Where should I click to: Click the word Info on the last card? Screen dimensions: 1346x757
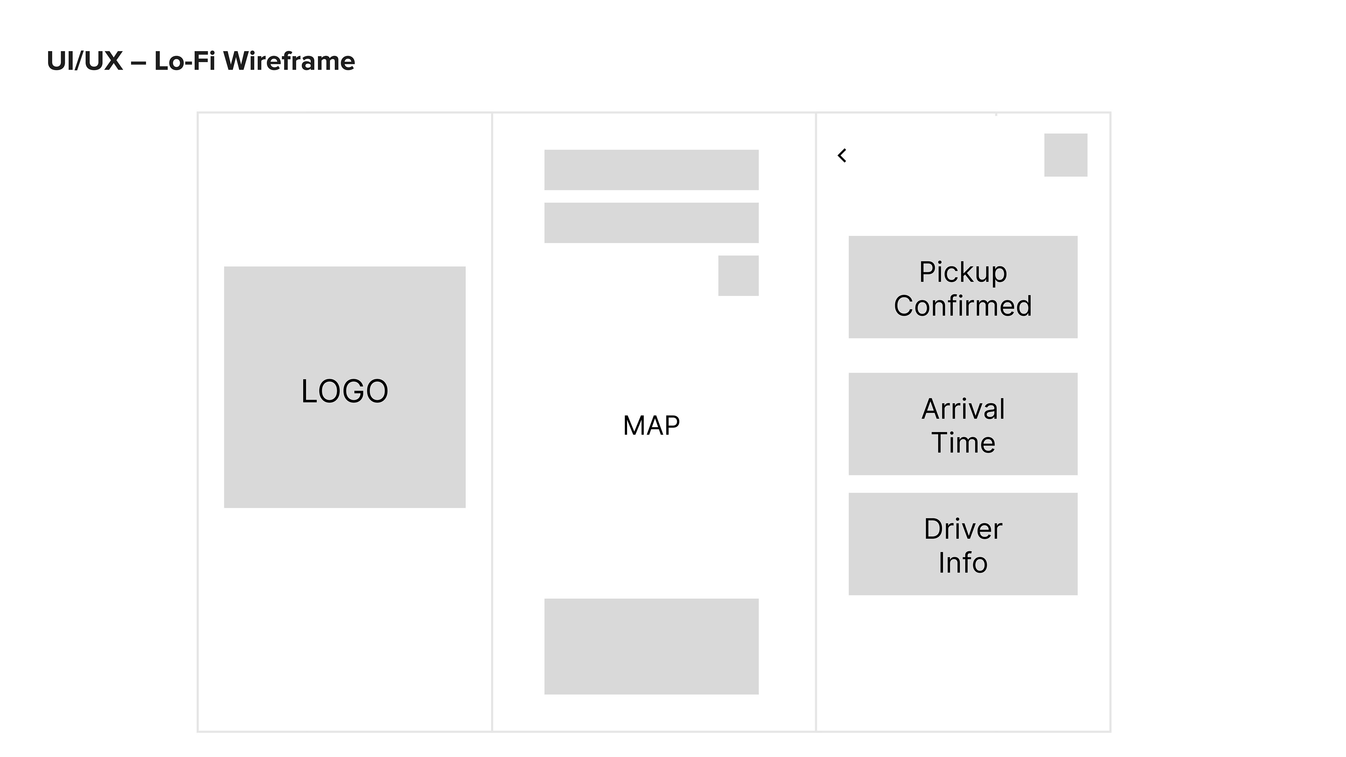(963, 562)
